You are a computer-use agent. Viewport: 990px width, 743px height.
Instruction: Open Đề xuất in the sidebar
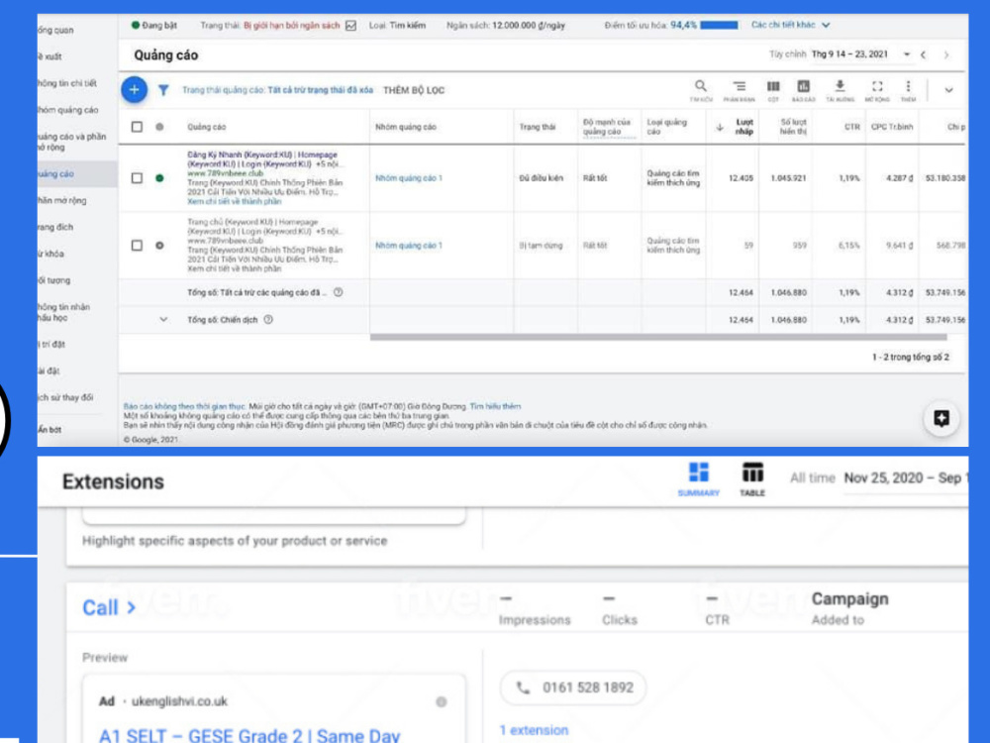coord(49,56)
